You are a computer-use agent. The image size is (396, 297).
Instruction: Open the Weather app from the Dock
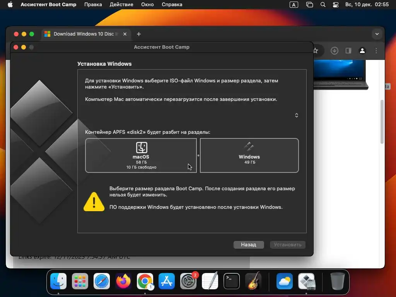(x=284, y=281)
